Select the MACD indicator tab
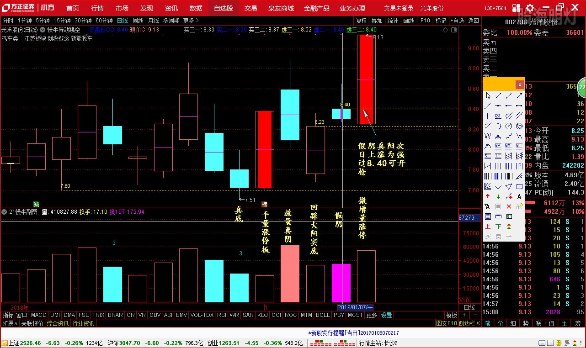 39,315
